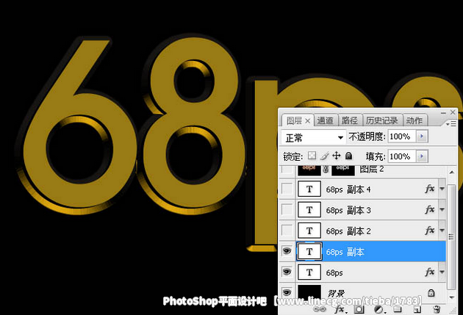Click the lock transparent pixels icon
Viewport: 463px width, 315px height.
point(312,156)
